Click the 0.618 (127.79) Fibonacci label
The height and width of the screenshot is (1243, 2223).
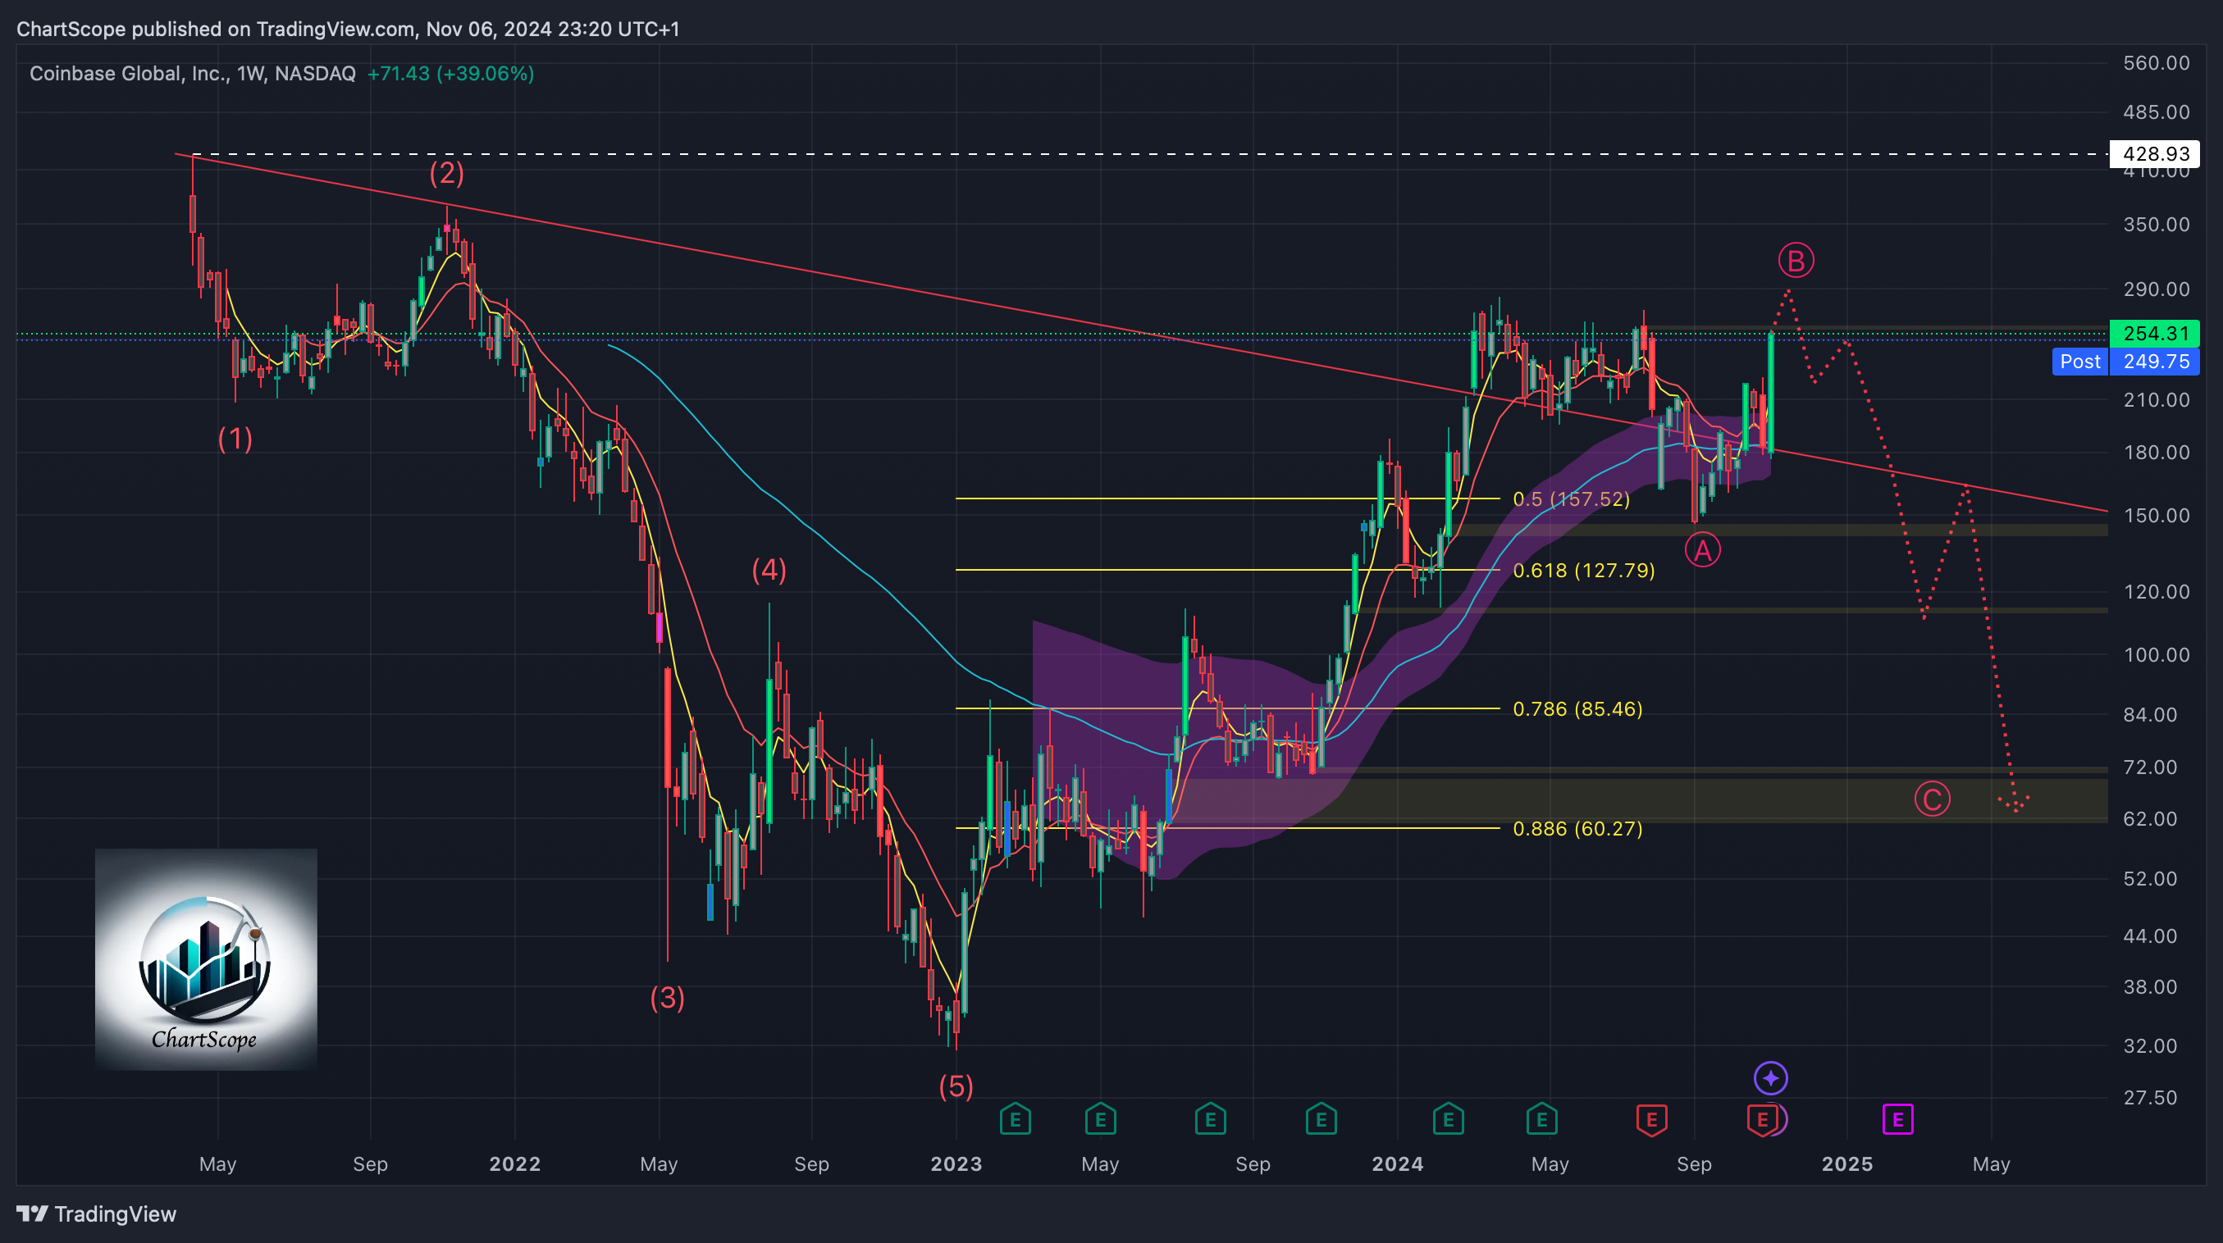click(x=1583, y=570)
